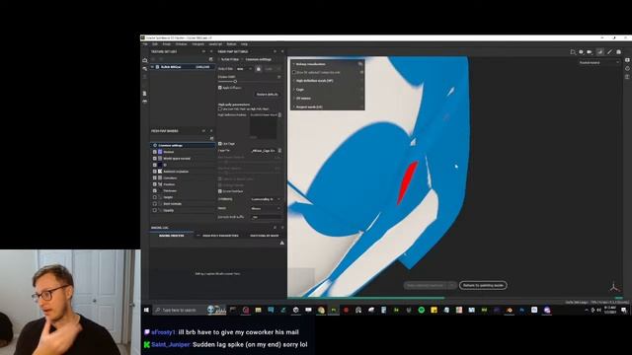The height and width of the screenshot is (355, 632).
Task: Switch to the Baking process log tab
Action: click(171, 236)
